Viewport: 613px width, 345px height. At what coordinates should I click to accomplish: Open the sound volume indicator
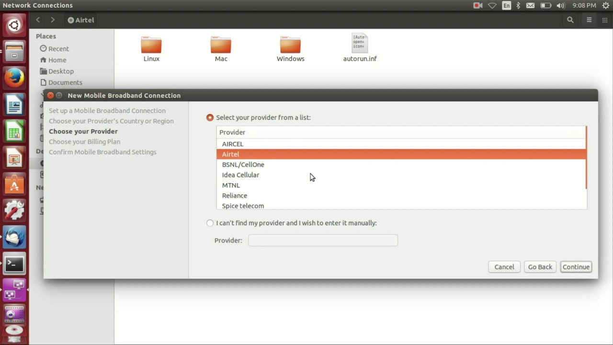click(560, 6)
